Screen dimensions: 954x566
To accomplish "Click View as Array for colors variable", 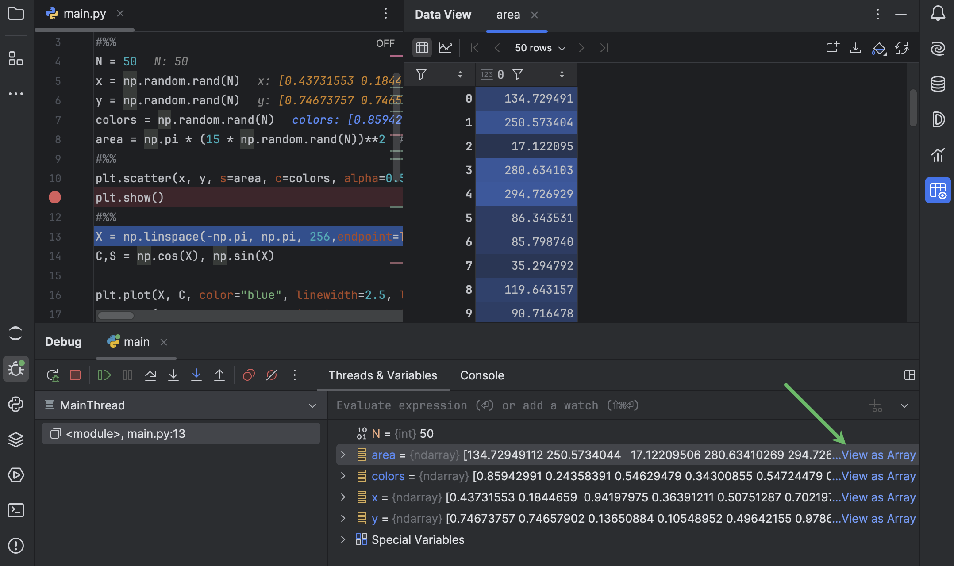I will (x=878, y=476).
